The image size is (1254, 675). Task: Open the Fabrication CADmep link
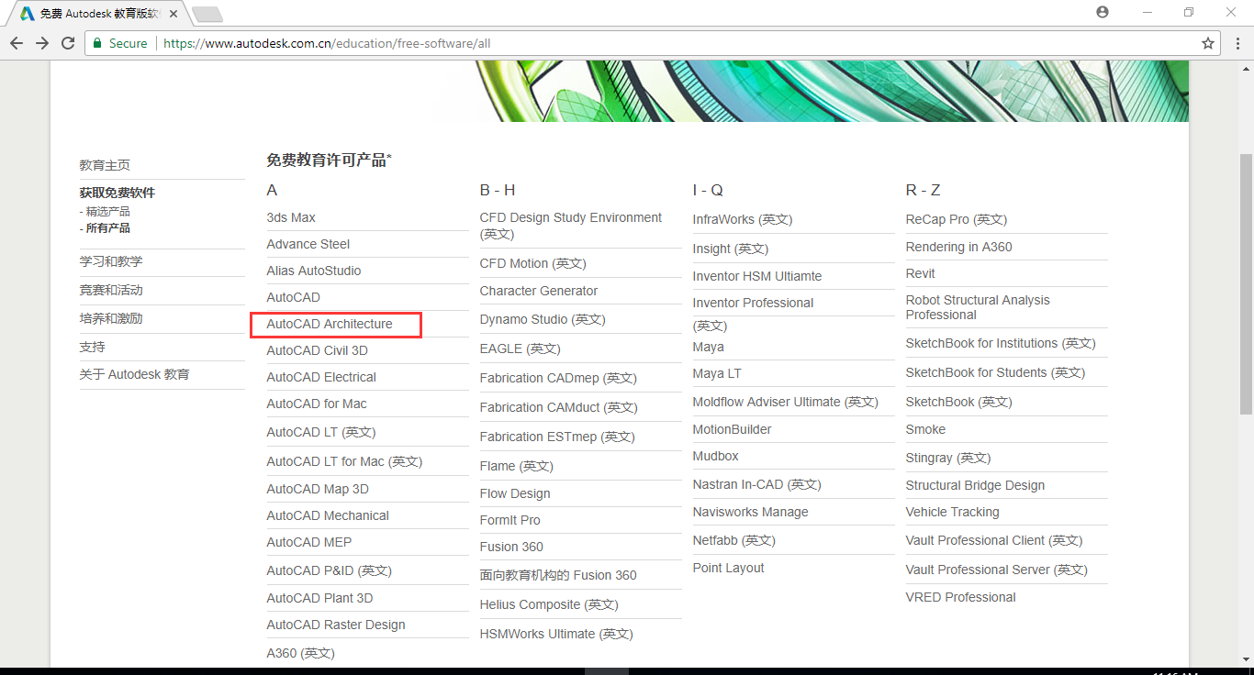pyautogui.click(x=558, y=378)
